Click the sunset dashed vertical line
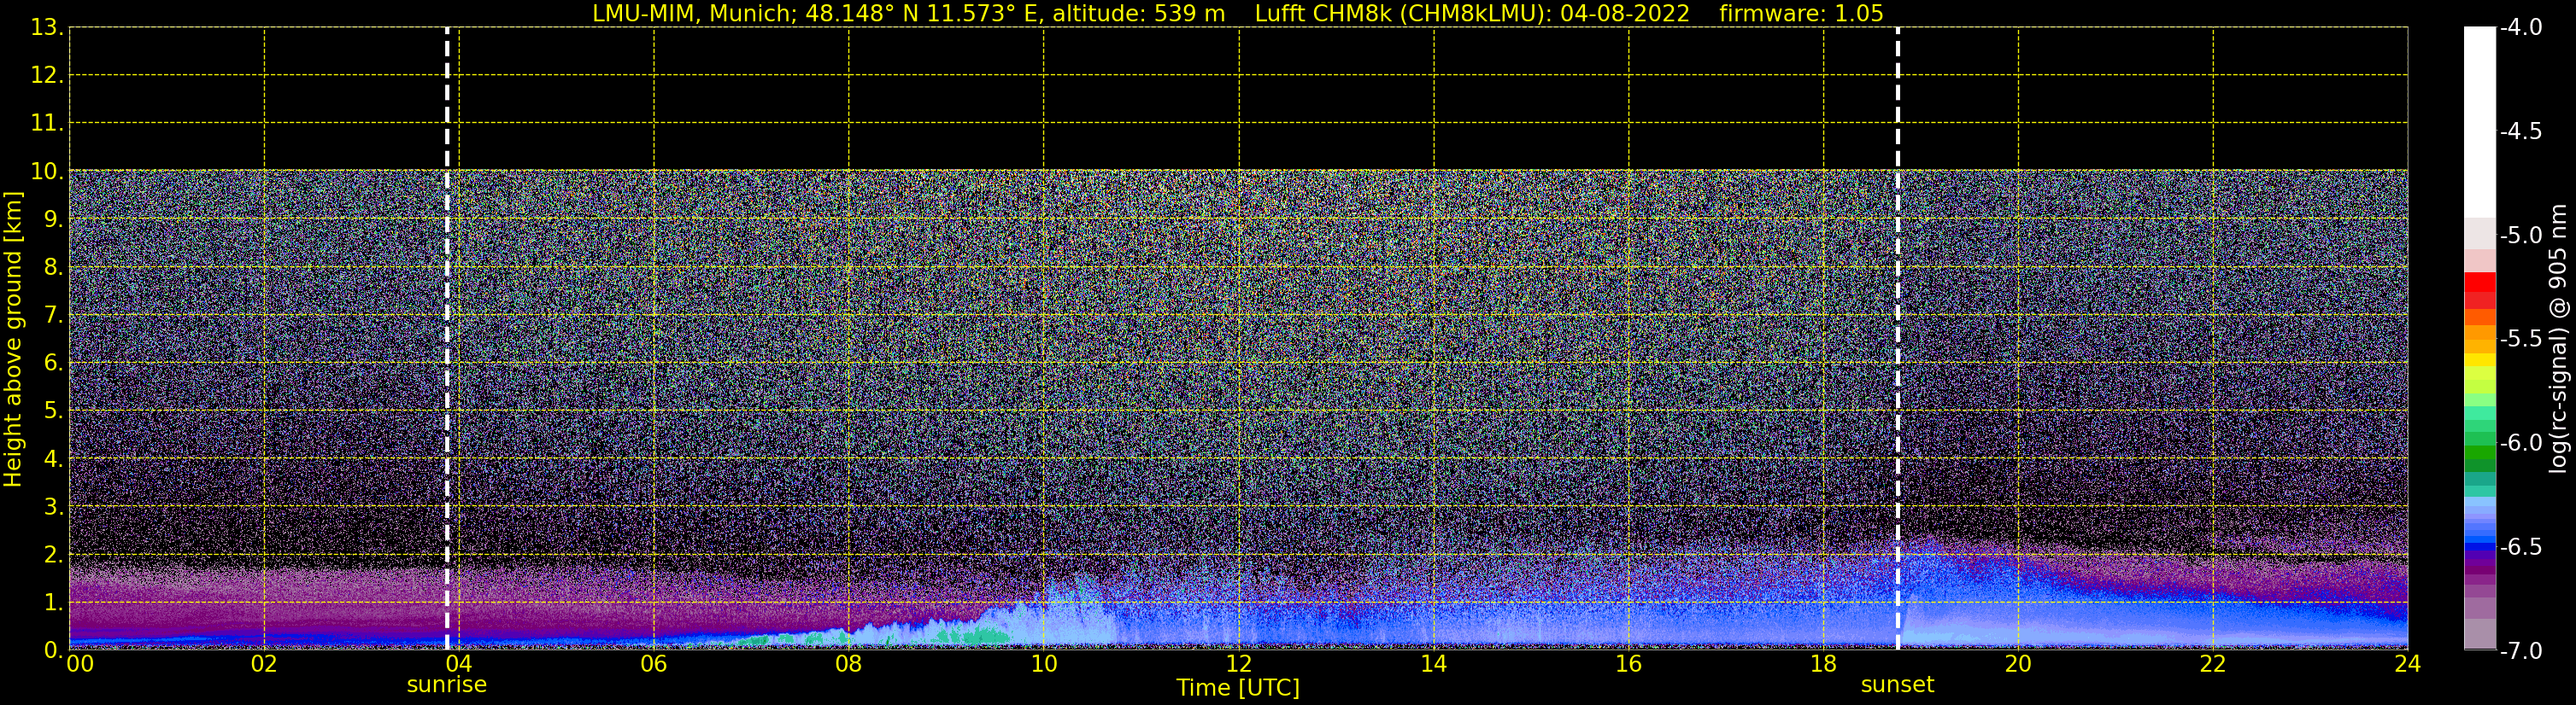 click(1897, 339)
